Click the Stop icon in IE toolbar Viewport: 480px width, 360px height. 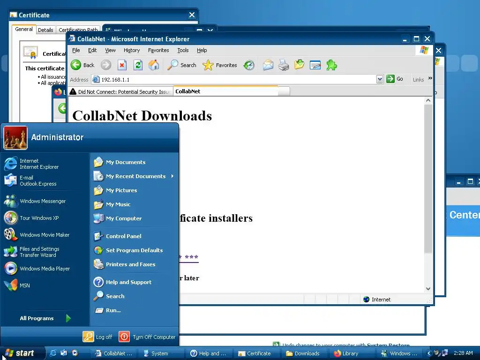tap(122, 65)
